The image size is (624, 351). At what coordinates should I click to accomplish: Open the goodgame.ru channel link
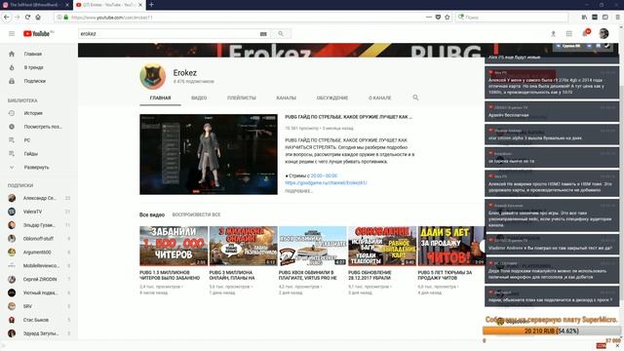click(326, 182)
